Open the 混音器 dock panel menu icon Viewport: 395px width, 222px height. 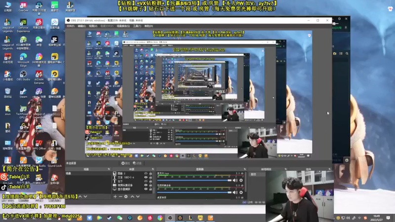coord(244,169)
